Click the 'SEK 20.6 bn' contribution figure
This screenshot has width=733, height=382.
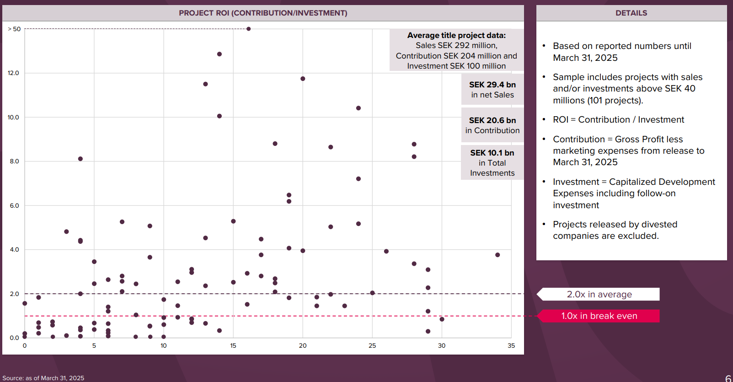(492, 120)
